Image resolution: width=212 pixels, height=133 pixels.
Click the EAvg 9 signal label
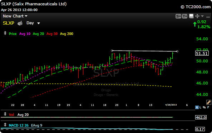tap(36, 126)
